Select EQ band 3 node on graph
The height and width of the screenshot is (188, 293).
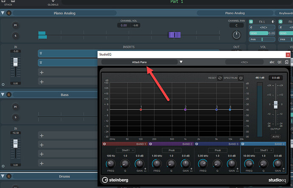(x=217, y=109)
